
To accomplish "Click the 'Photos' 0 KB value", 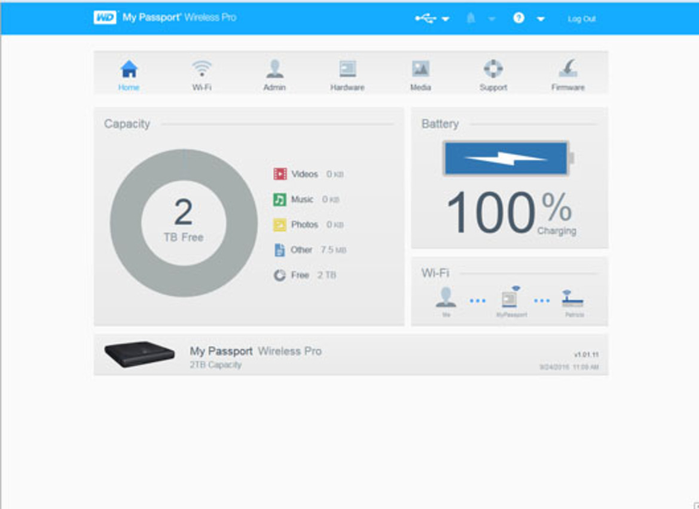I will tap(335, 225).
